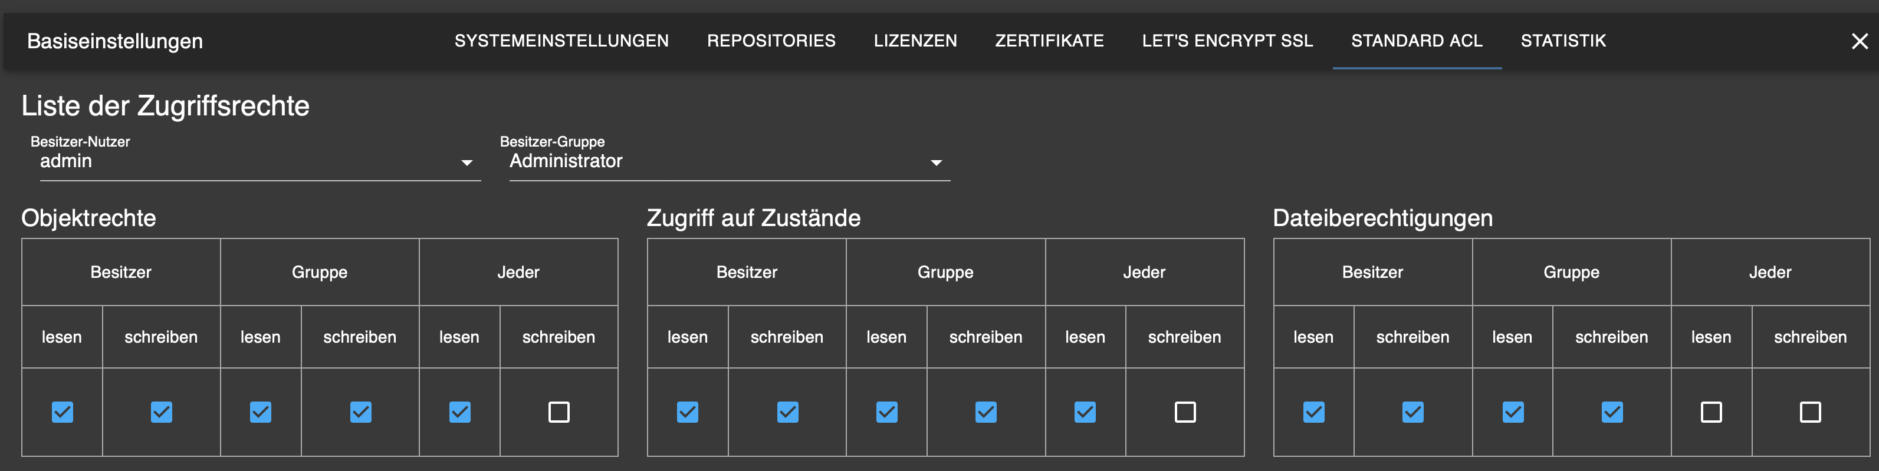Open the Besitzer-Nutzer dropdown arrow
The image size is (1879, 471).
[467, 163]
